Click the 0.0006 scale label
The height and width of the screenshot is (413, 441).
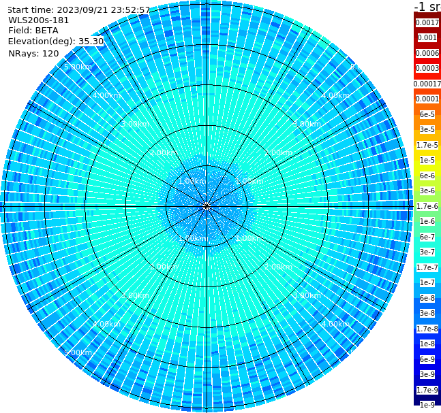click(427, 53)
